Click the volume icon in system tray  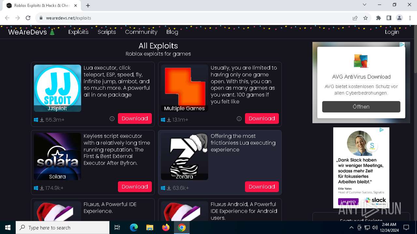tap(375, 227)
